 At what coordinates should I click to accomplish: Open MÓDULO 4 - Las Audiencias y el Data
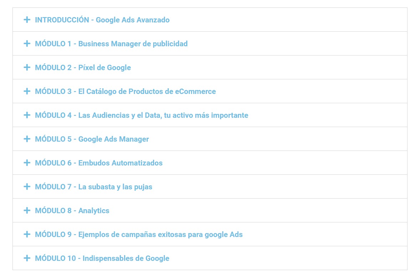coord(141,115)
